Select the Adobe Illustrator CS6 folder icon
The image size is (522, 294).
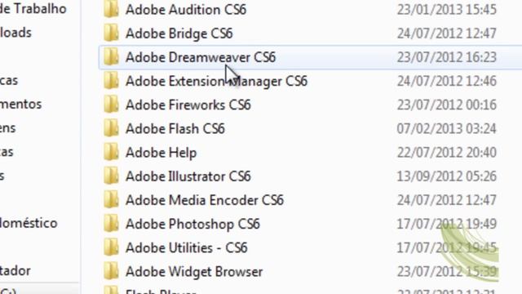click(111, 176)
